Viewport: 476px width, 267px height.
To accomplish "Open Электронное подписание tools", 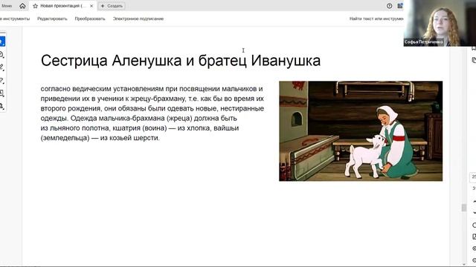I will (x=138, y=19).
